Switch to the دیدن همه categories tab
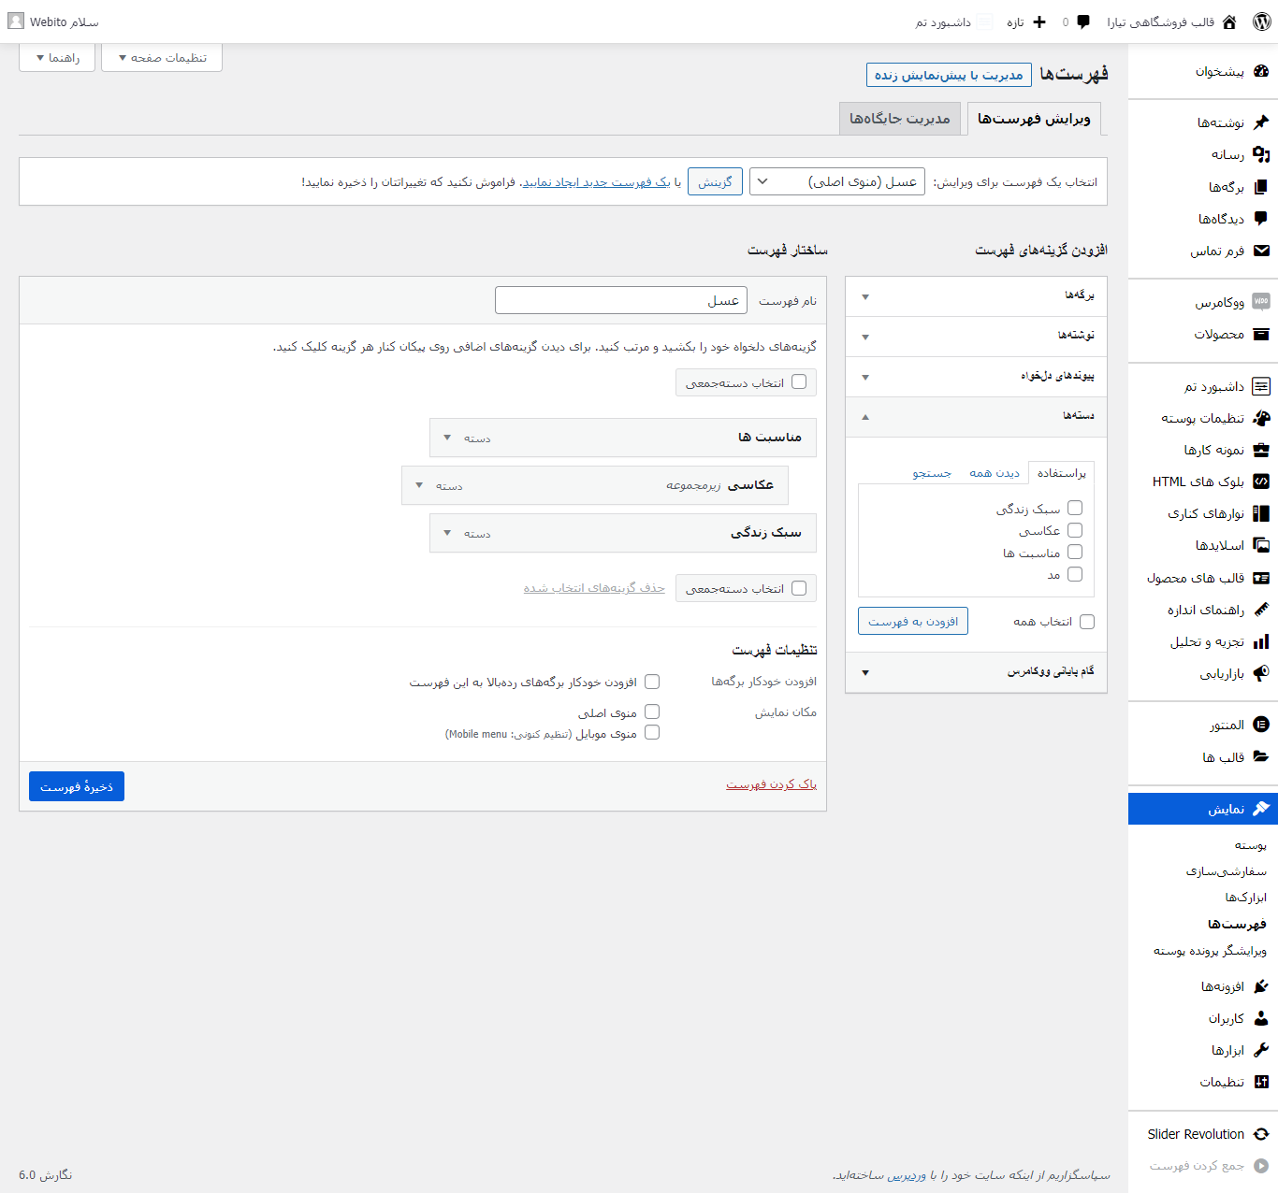 995,473
